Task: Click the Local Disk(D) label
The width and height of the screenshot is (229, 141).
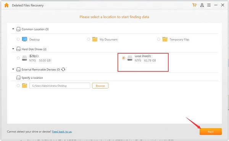Action: [143, 56]
